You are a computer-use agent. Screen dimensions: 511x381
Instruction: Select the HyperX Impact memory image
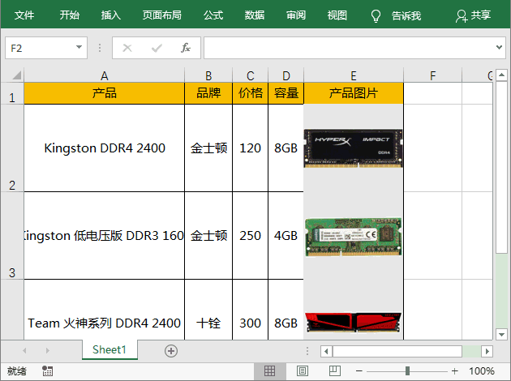coord(354,148)
